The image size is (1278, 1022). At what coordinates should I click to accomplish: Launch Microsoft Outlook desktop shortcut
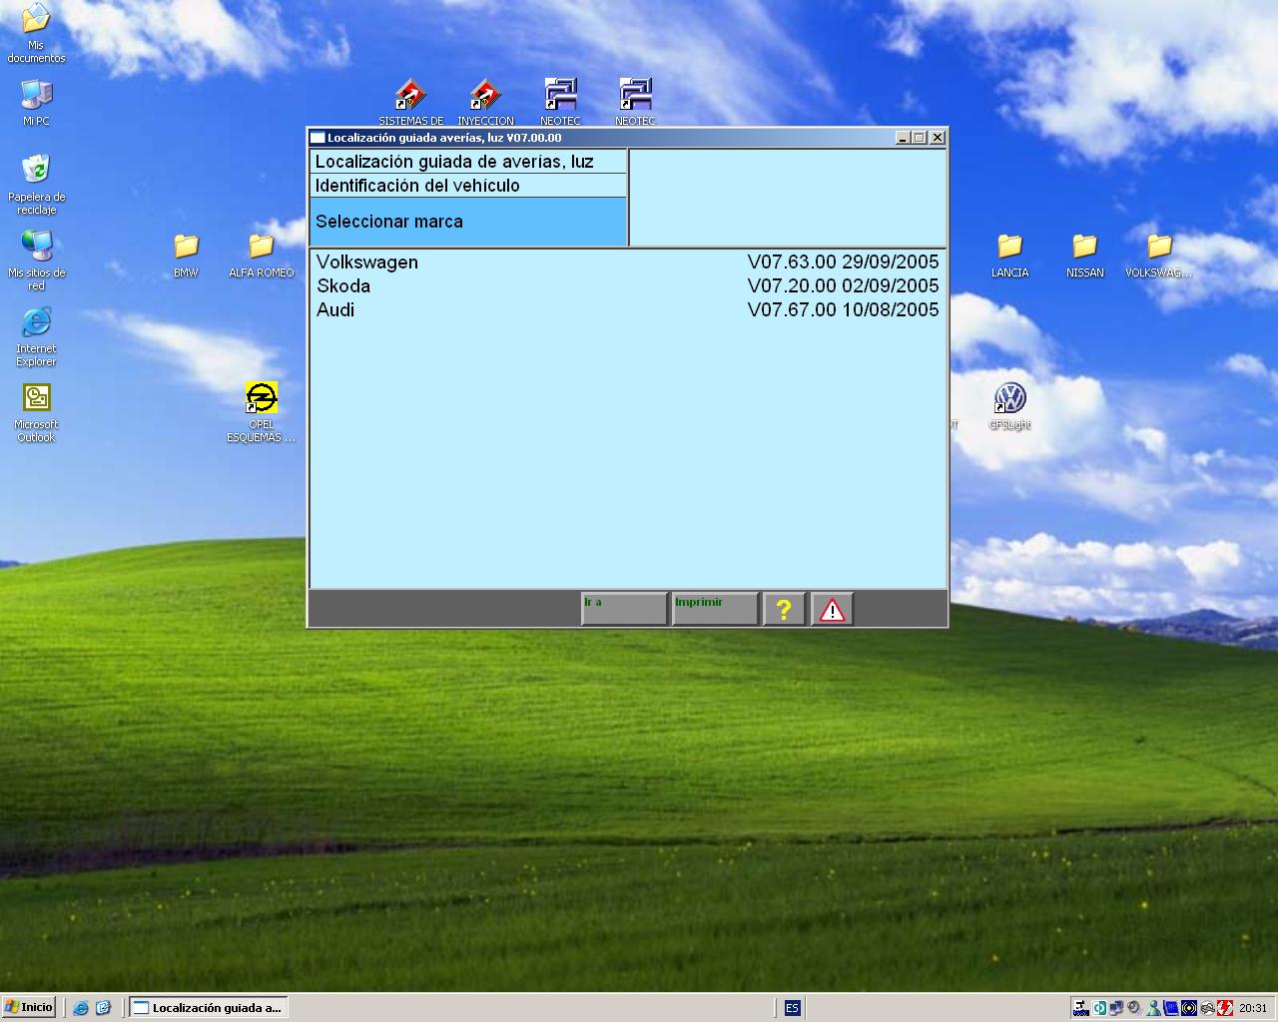click(36, 412)
